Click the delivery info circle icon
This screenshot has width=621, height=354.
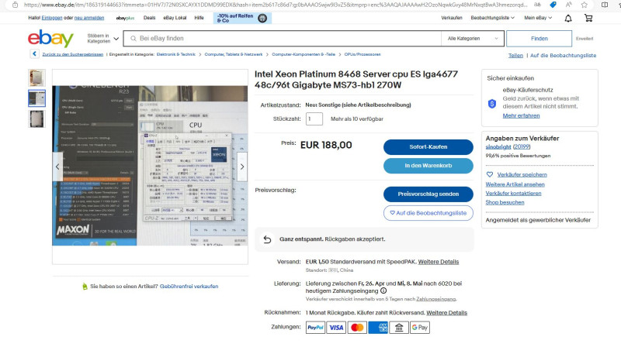[x=383, y=290]
